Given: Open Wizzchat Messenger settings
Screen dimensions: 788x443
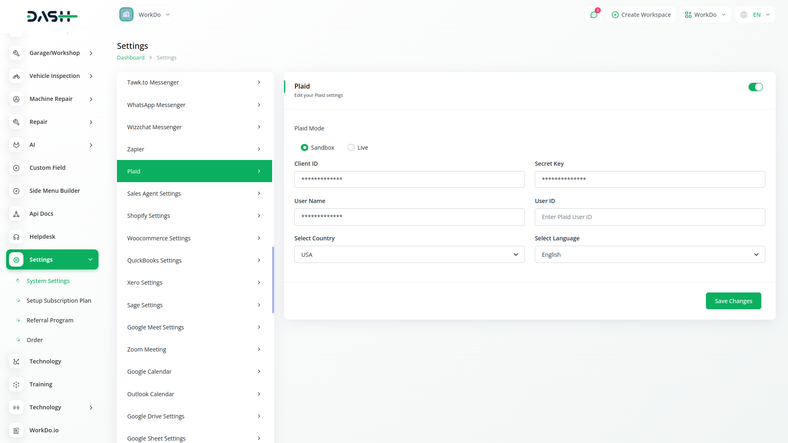Looking at the screenshot, I should coord(195,127).
